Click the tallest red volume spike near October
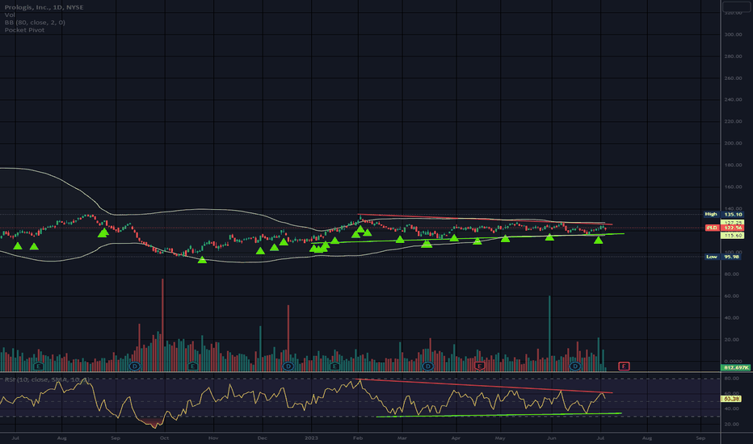The height and width of the screenshot is (444, 753). pos(162,325)
